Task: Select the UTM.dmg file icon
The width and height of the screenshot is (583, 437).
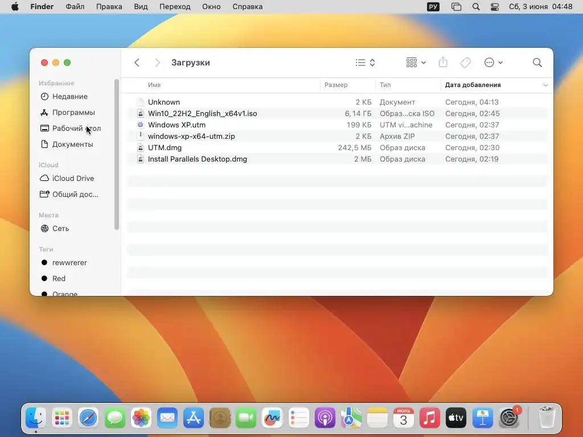Action: [x=140, y=147]
